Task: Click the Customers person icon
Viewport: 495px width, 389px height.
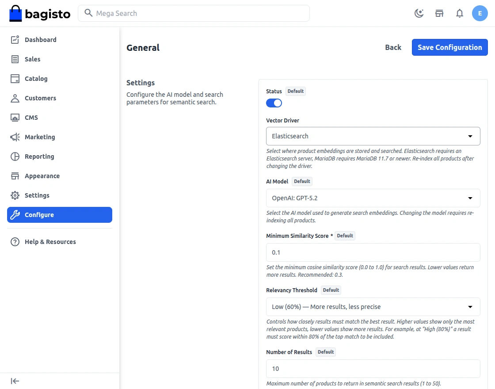Action: 15,98
